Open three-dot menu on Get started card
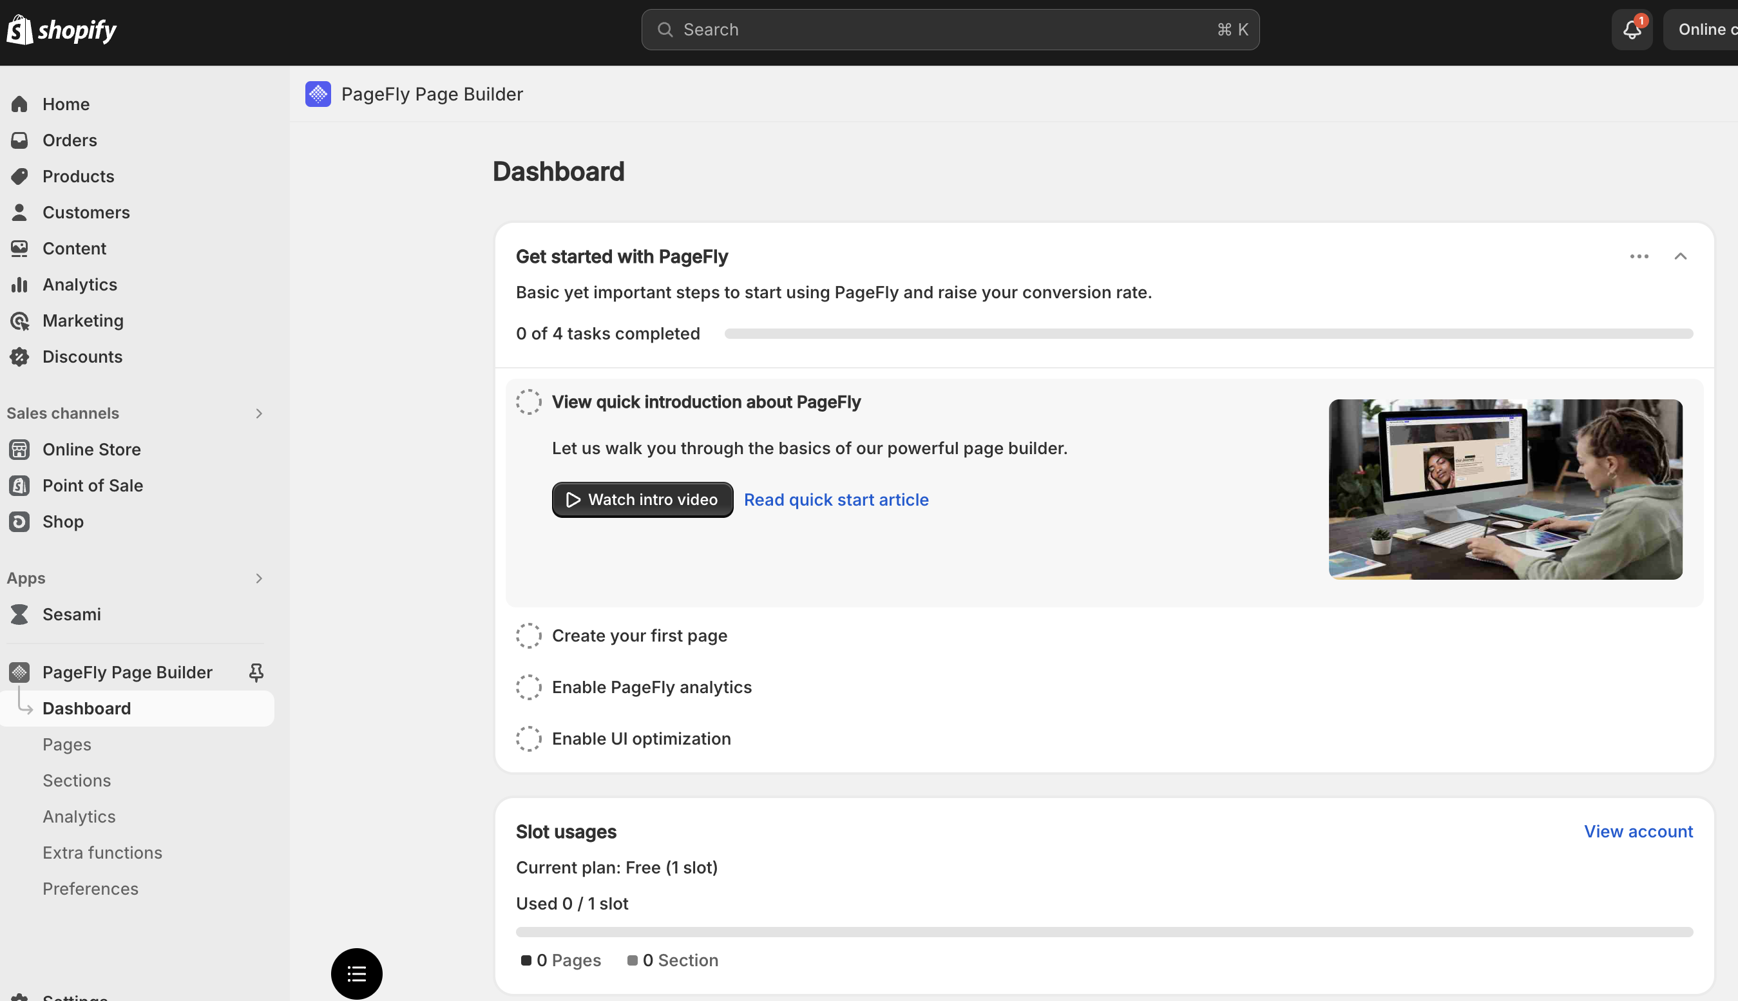The width and height of the screenshot is (1738, 1001). (x=1639, y=256)
